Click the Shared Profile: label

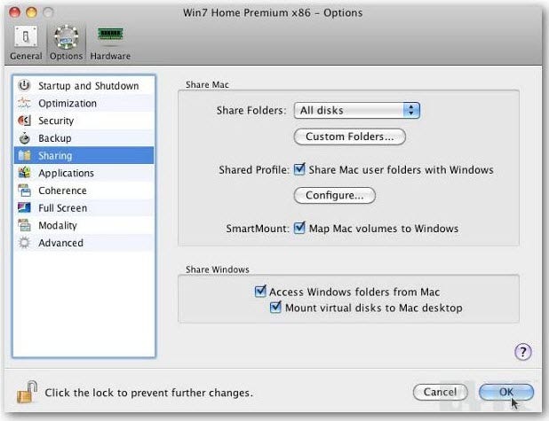coord(254,170)
